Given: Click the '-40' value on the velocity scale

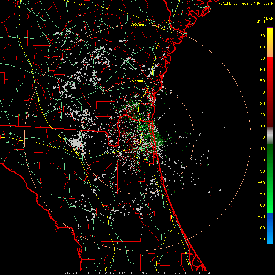Looking at the screenshot, I should [261, 183].
